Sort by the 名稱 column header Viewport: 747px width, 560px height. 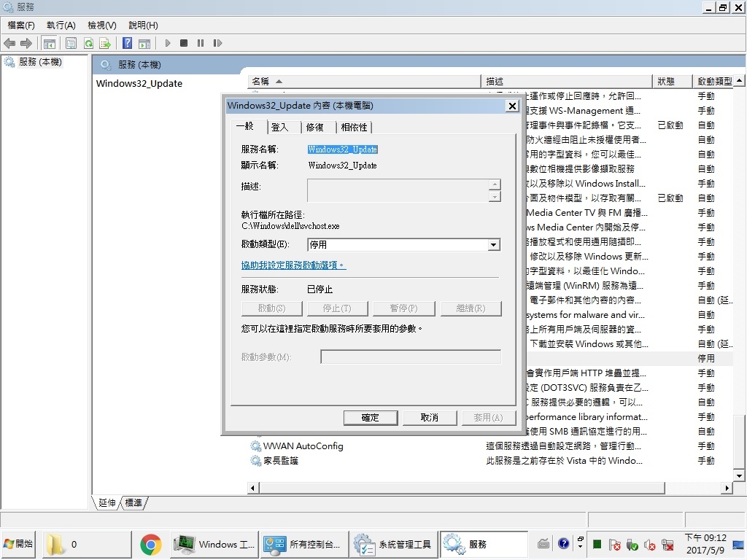click(x=364, y=82)
